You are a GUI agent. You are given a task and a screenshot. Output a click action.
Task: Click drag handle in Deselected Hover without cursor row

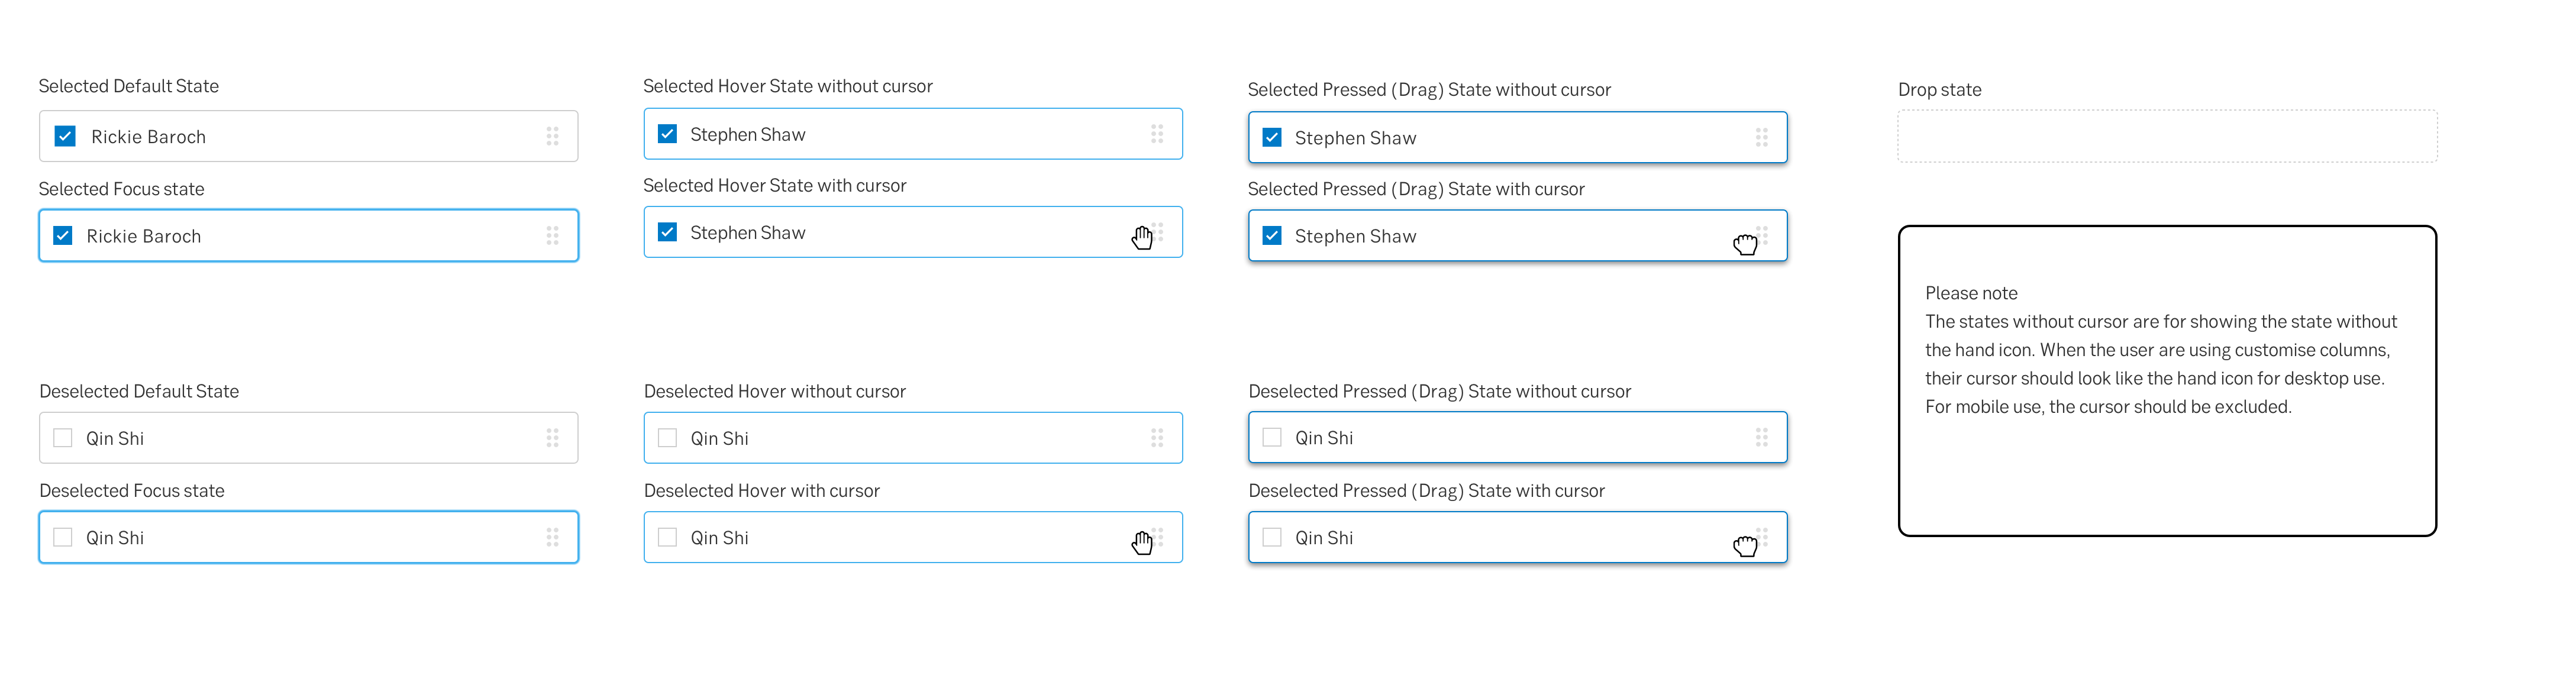pyautogui.click(x=1157, y=438)
